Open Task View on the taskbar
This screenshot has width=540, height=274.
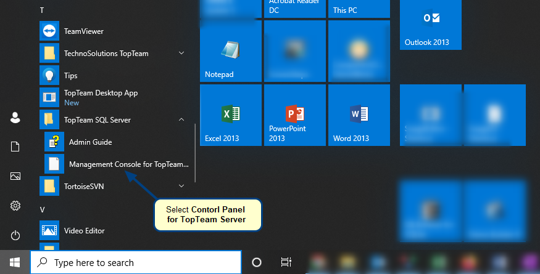click(286, 262)
